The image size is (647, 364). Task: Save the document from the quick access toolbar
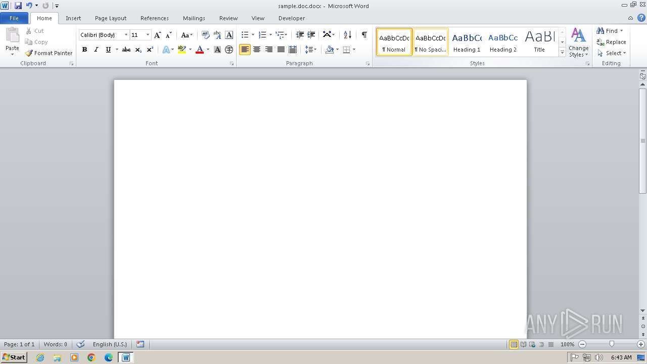(x=18, y=6)
